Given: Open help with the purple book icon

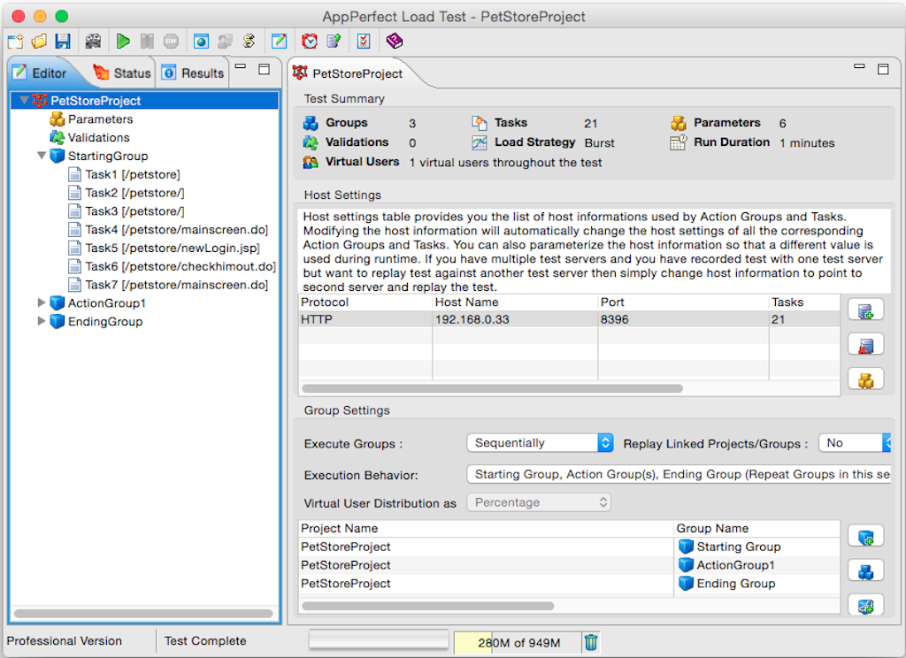Looking at the screenshot, I should pyautogui.click(x=394, y=41).
